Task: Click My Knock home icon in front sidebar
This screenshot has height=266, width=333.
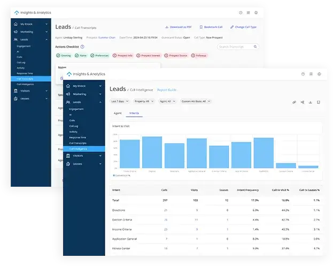Action: [x=68, y=86]
